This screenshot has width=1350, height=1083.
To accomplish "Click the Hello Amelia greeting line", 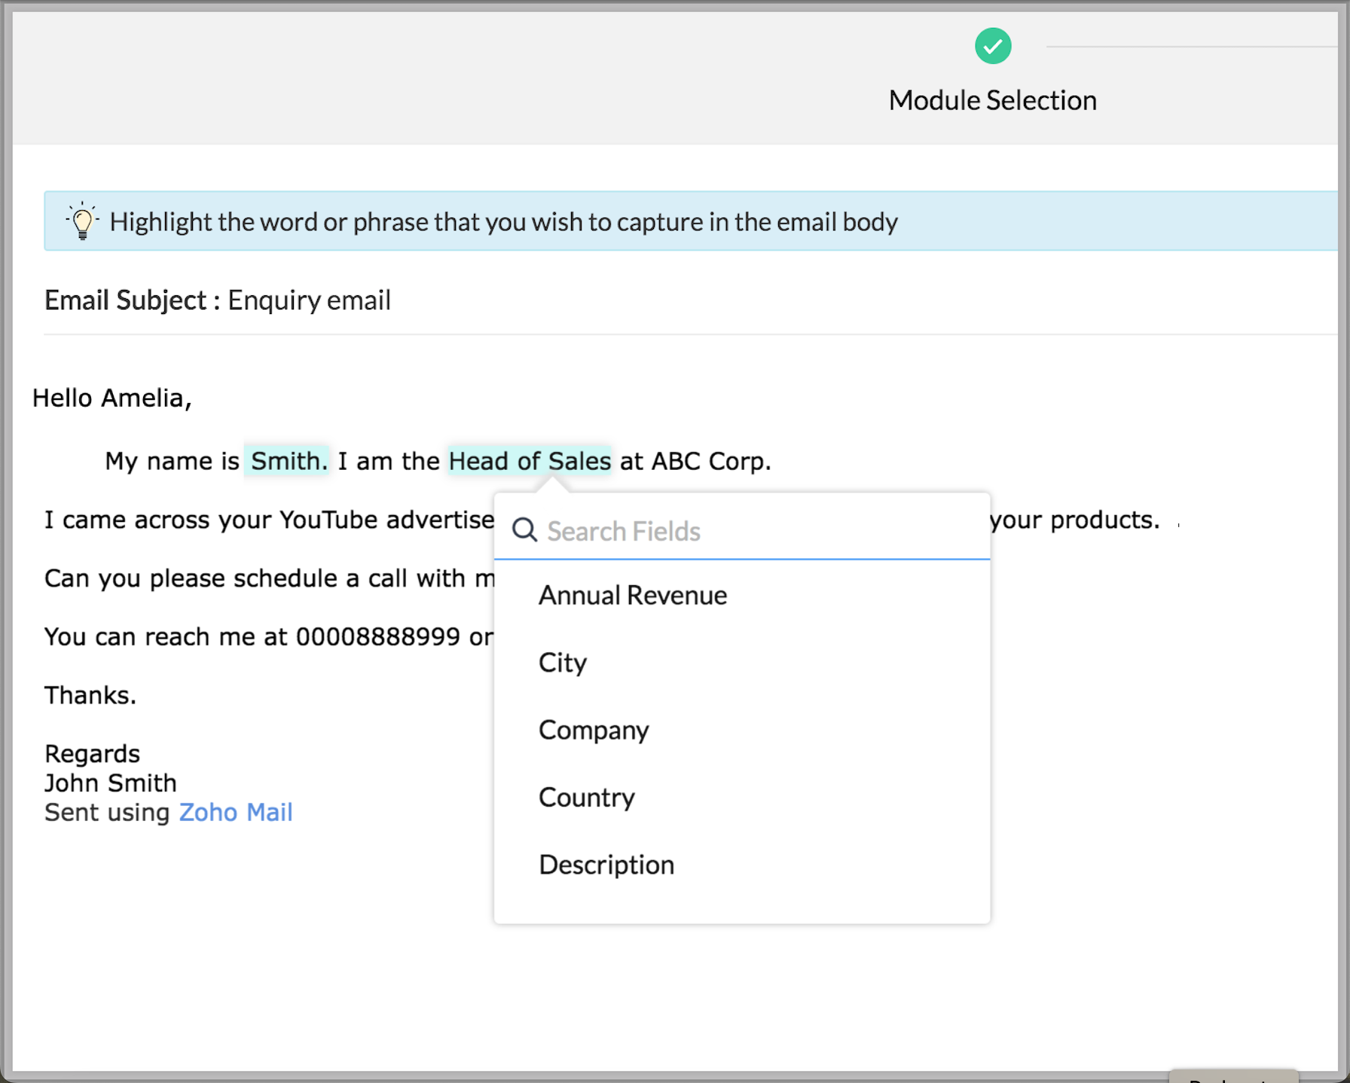I will coord(111,398).
